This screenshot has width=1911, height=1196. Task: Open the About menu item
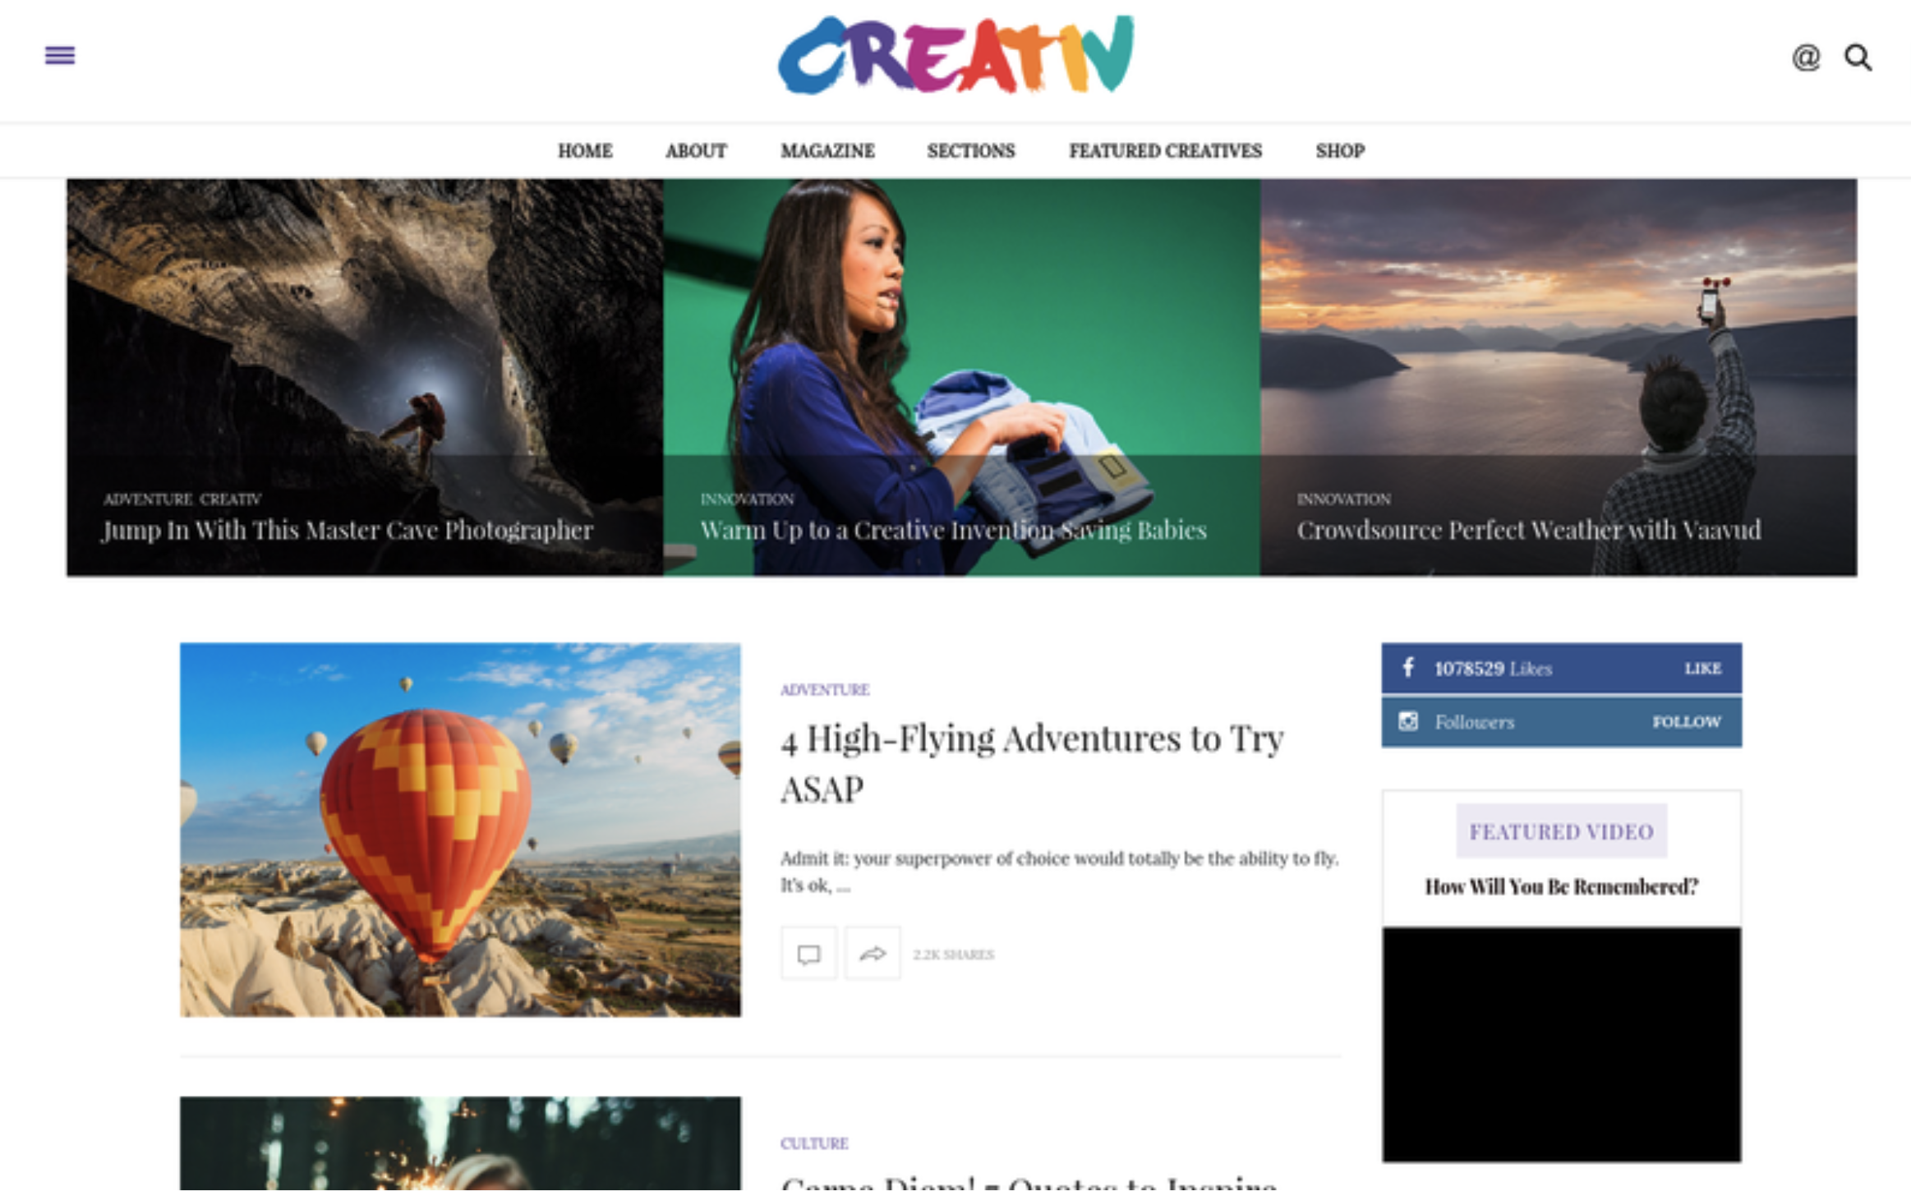tap(696, 151)
